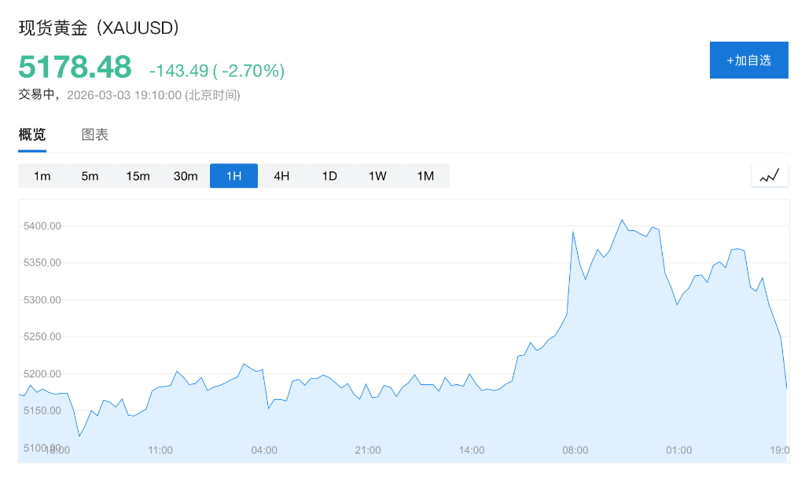The image size is (805, 477).
Task: Click the chart's highest peak point
Action: click(x=622, y=220)
